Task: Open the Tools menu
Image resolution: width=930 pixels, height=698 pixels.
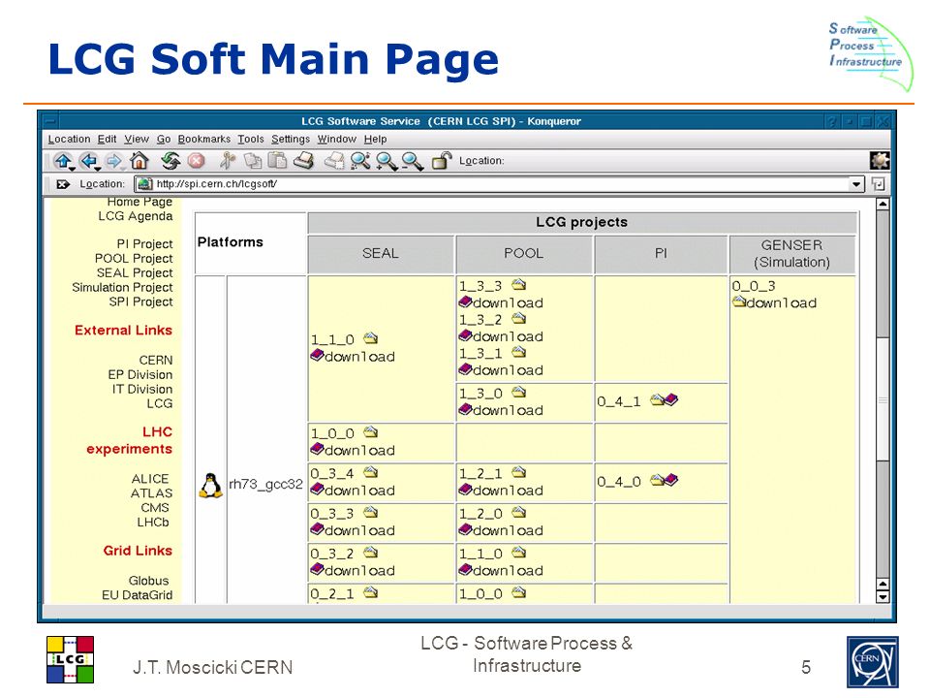Action: (251, 139)
